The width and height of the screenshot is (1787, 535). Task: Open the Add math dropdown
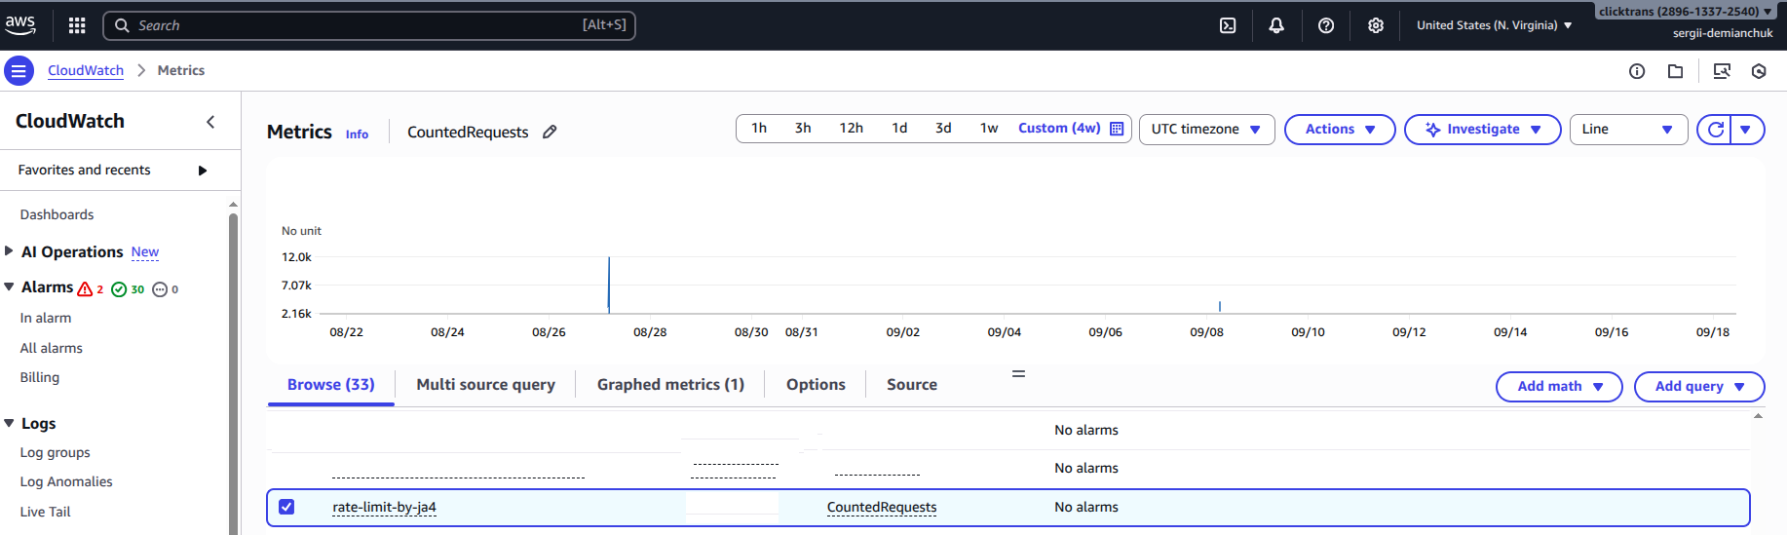pyautogui.click(x=1559, y=386)
